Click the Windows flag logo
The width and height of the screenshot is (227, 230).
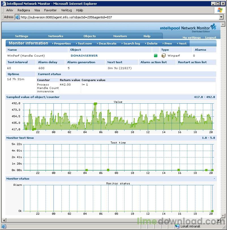(x=220, y=10)
